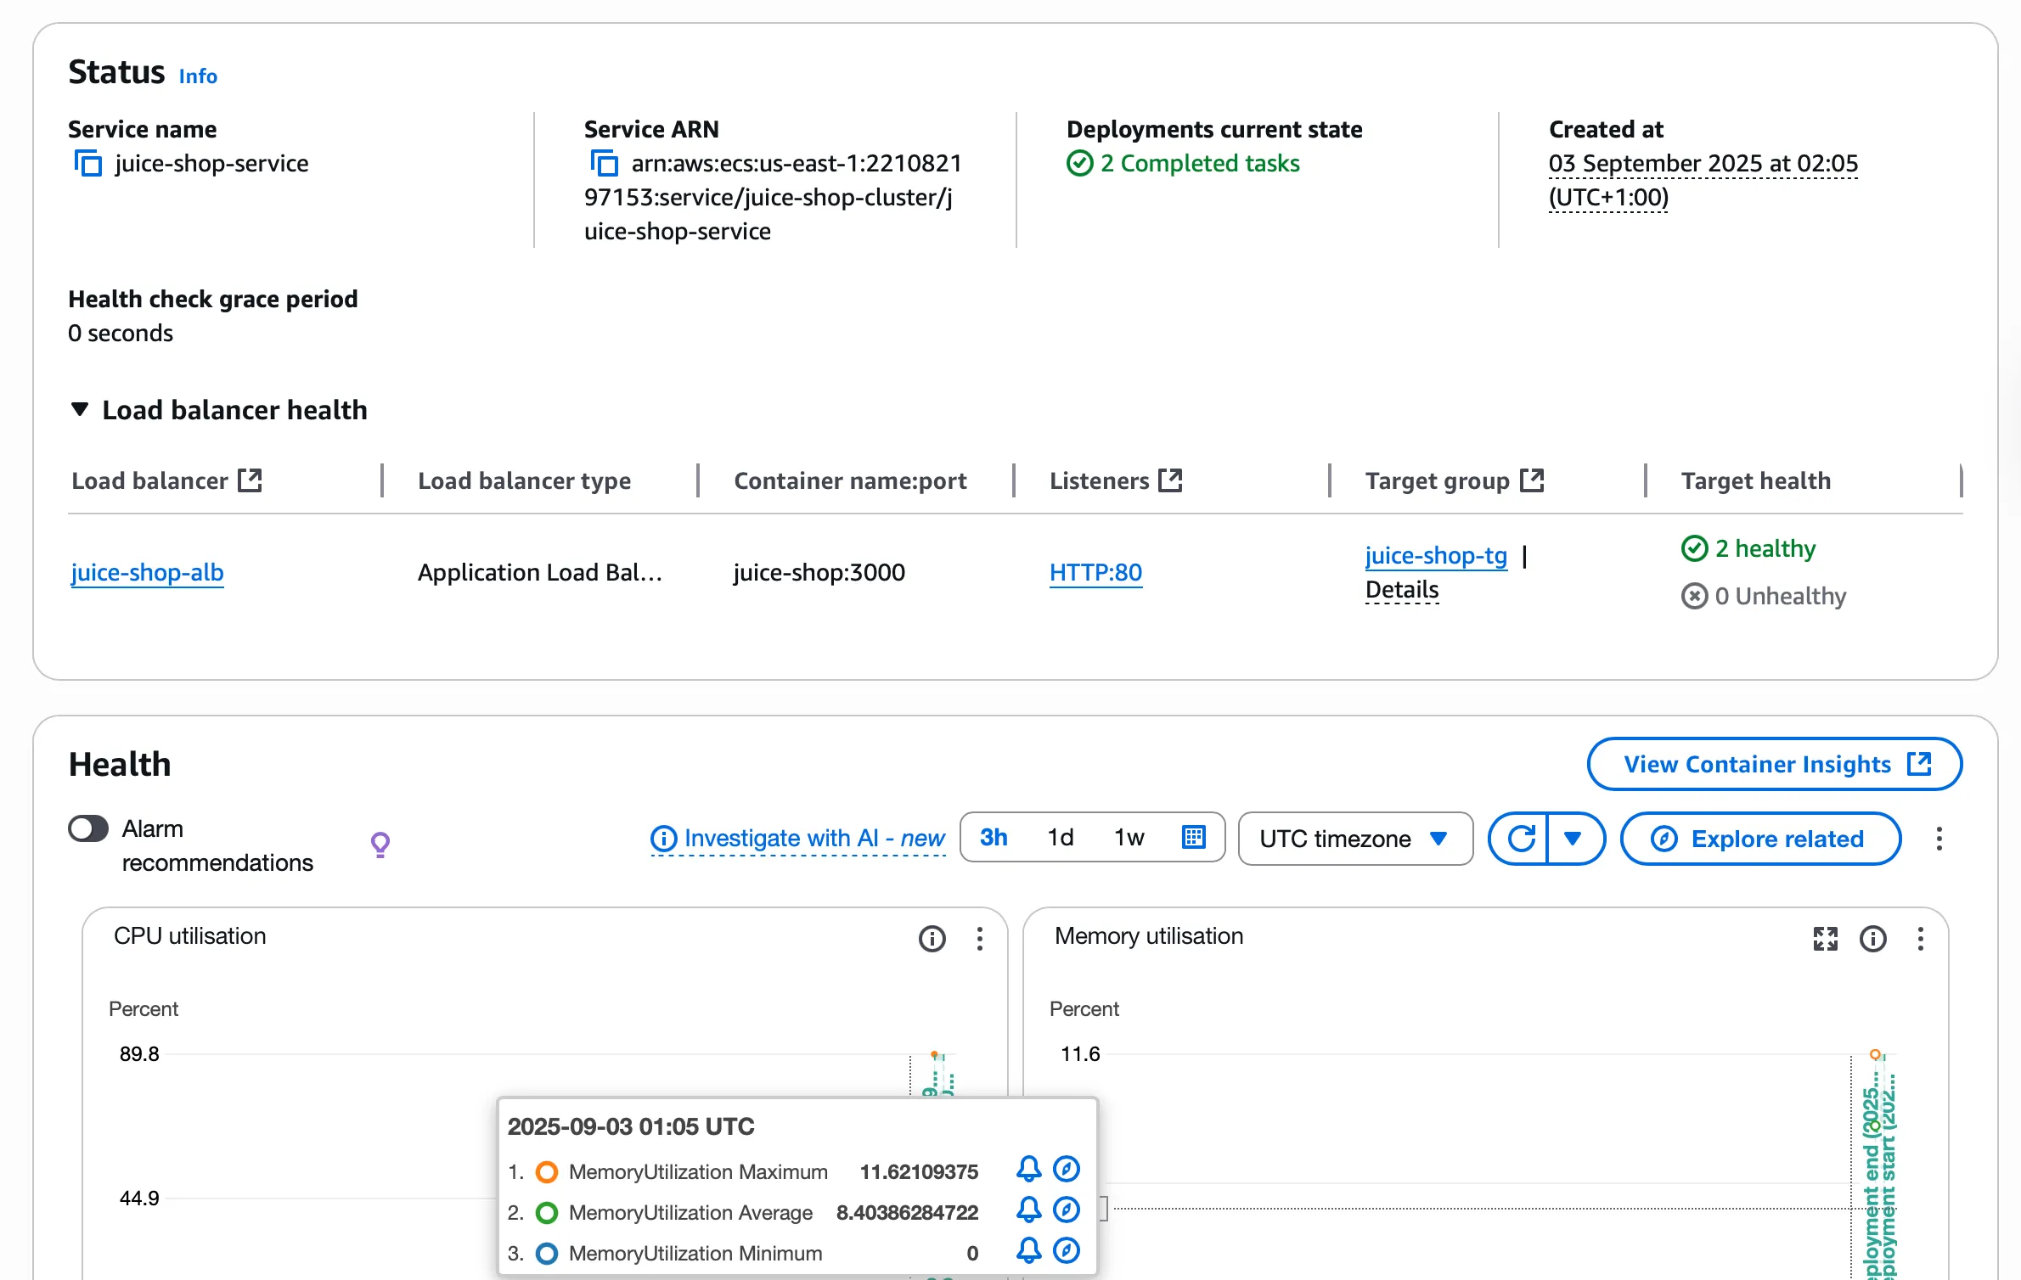Viewport: 2021px width, 1280px height.
Task: Click the 0 Unhealthy target status
Action: click(1765, 596)
